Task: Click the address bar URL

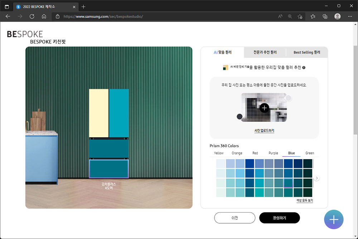Action: click(103, 16)
